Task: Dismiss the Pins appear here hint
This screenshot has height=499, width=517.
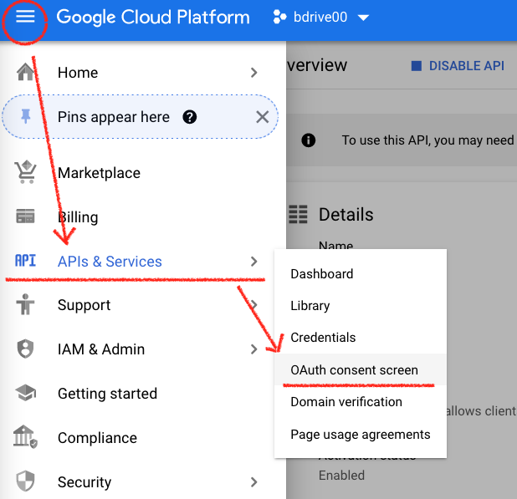Action: [x=262, y=117]
